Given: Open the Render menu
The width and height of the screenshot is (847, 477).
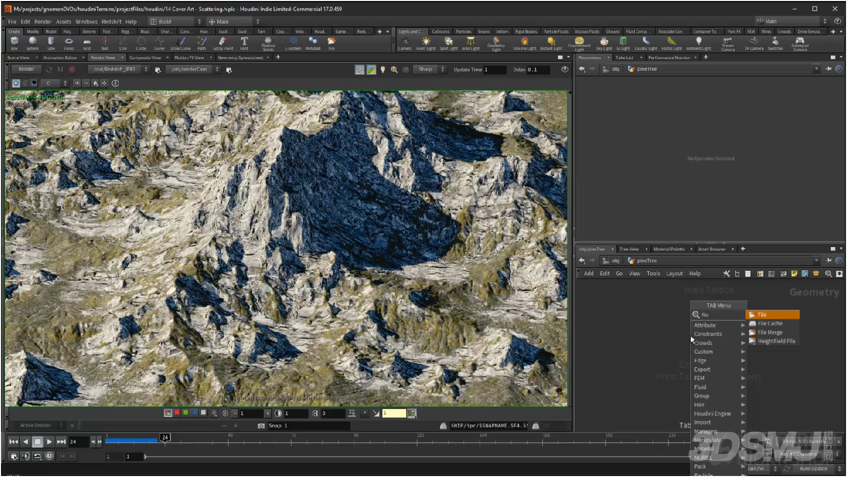Looking at the screenshot, I should tap(43, 22).
